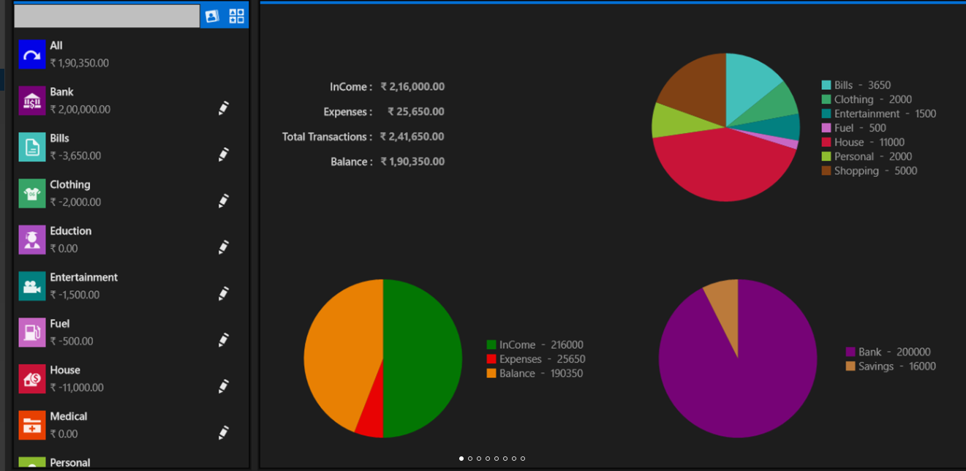Click the InCome value ₹ 2,16,000.00
The height and width of the screenshot is (471, 966).
(x=412, y=86)
